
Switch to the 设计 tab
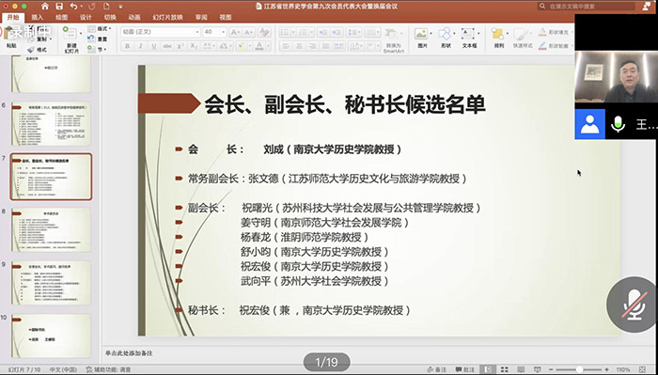(86, 17)
